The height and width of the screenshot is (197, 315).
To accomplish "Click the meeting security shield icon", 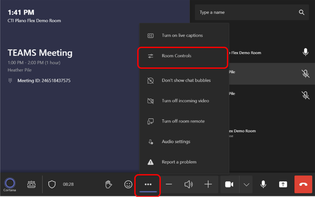I will (x=52, y=184).
